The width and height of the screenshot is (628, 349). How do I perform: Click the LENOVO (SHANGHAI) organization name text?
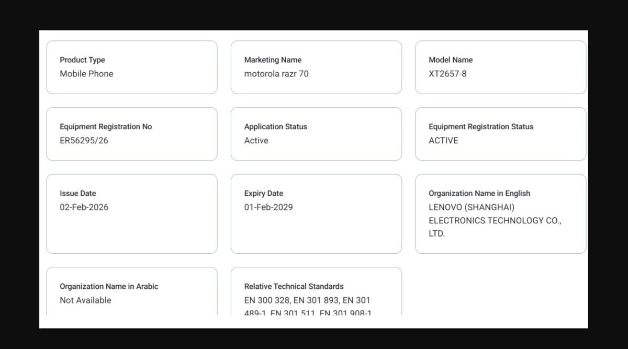point(472,207)
